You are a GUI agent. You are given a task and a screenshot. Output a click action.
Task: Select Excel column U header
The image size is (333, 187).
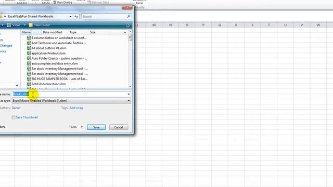tap(285, 25)
